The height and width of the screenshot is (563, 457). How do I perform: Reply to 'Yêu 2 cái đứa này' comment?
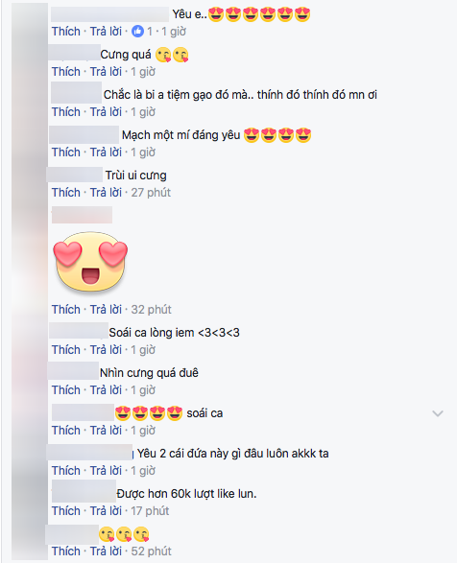click(106, 470)
